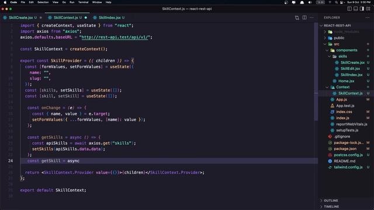Open the Apple menu
Screen dimensions: 374x210
5,2
